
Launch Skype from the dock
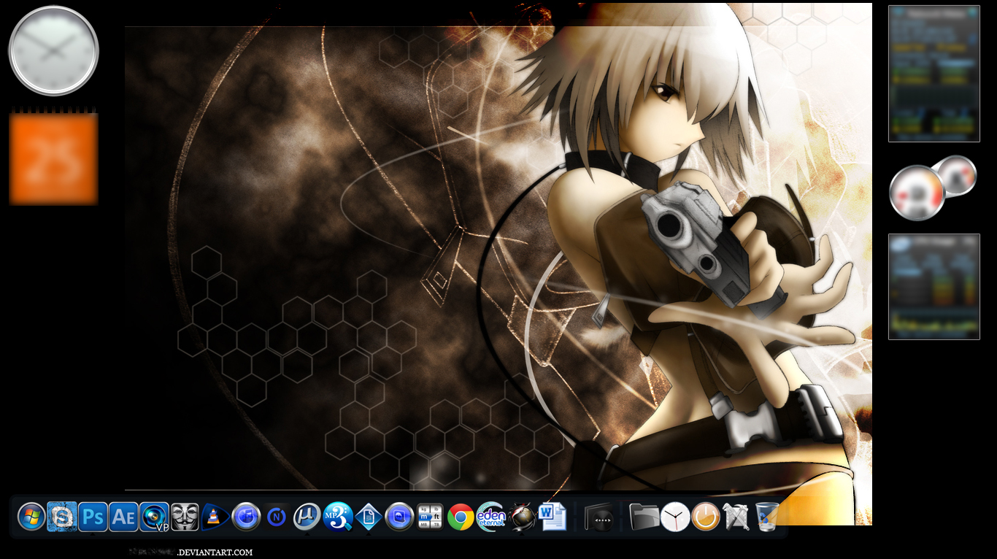click(x=62, y=517)
